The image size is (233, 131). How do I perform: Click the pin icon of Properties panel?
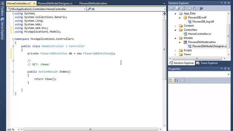[x=225, y=69]
